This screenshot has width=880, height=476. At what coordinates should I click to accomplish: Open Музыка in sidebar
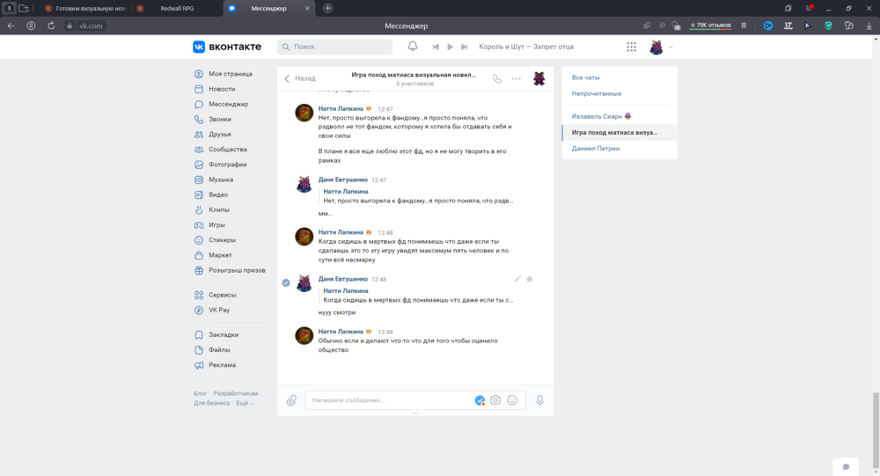[214, 179]
